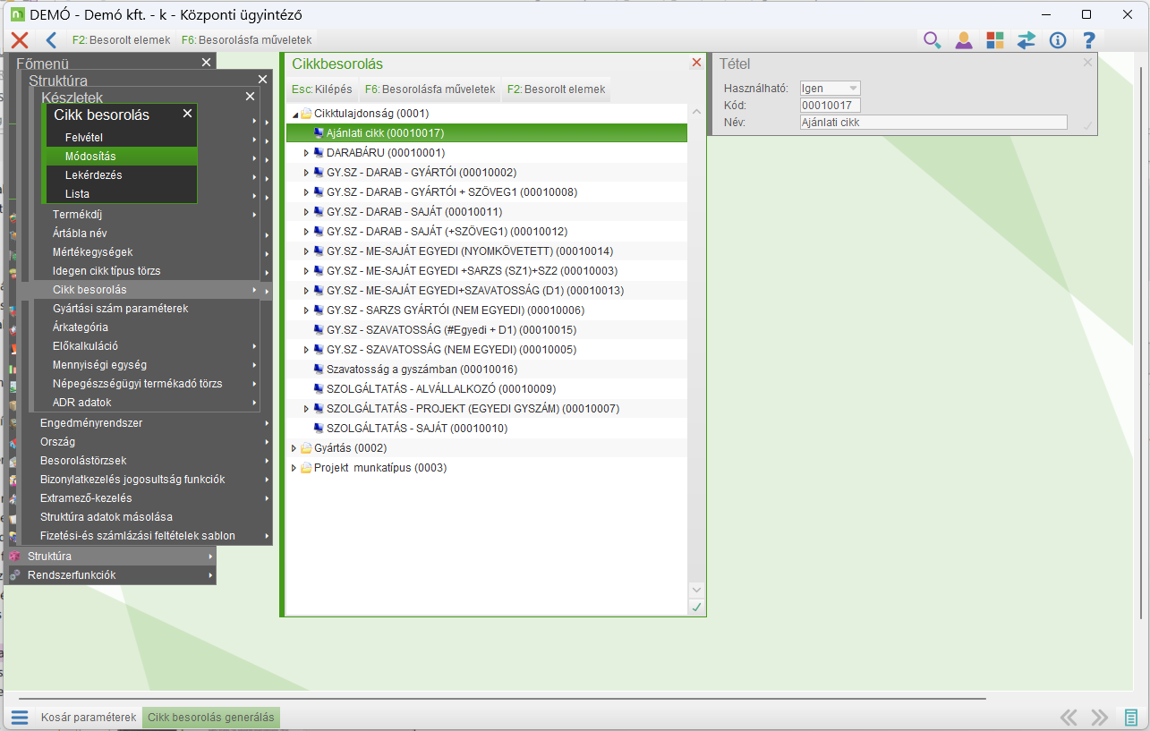The height and width of the screenshot is (731, 1150).
Task: Click the Esc: Kilépés button
Action: [321, 89]
